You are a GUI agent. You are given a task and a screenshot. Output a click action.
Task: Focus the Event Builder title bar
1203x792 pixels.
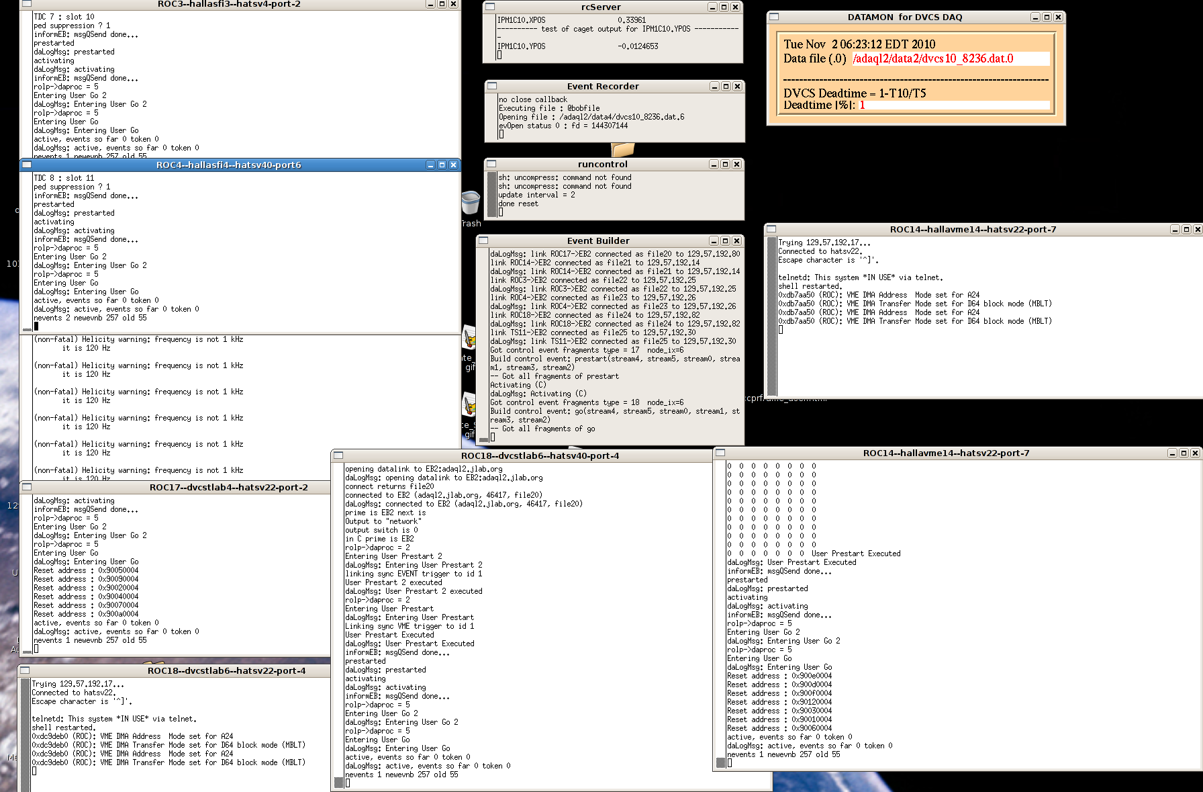point(598,240)
